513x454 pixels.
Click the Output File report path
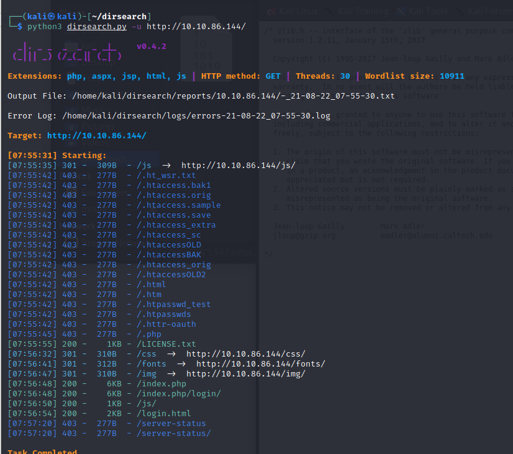(233, 96)
